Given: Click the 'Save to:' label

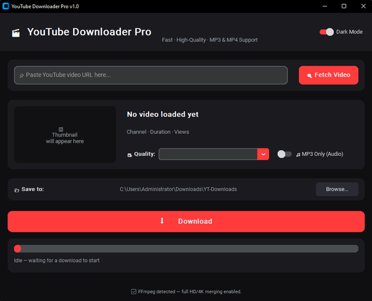Looking at the screenshot, I should pyautogui.click(x=33, y=189).
